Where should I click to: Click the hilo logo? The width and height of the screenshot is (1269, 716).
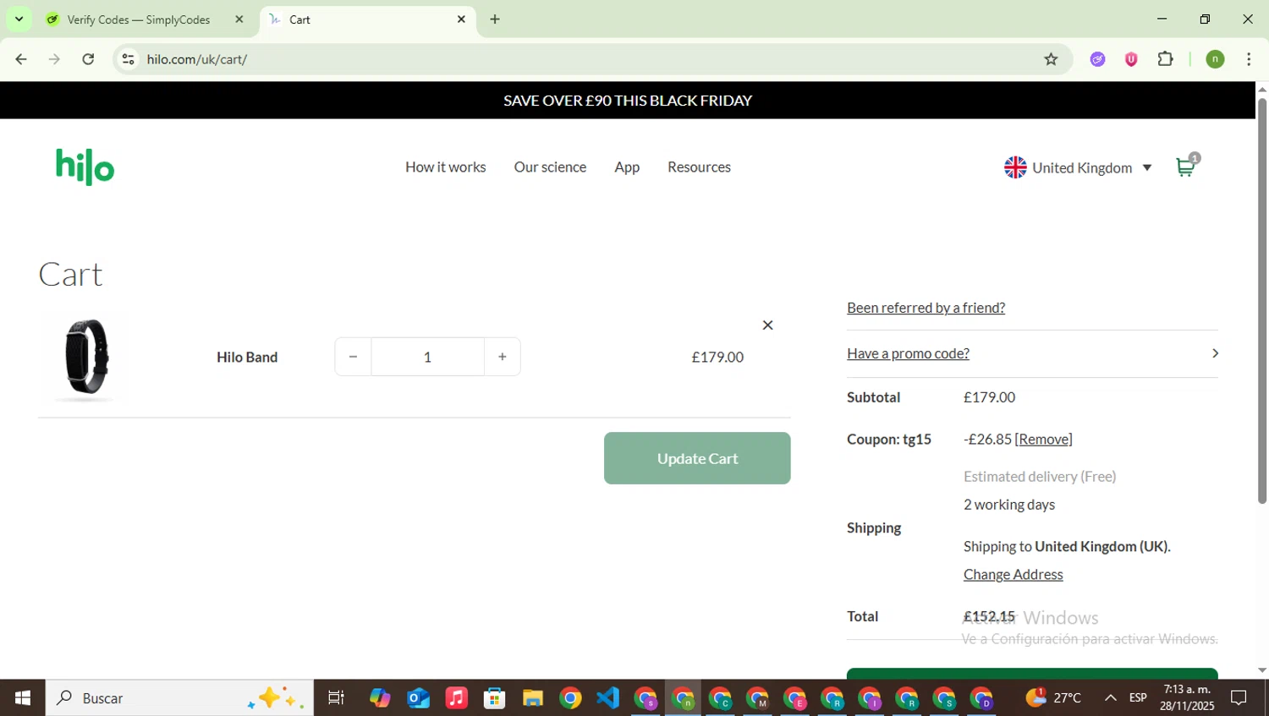click(85, 167)
